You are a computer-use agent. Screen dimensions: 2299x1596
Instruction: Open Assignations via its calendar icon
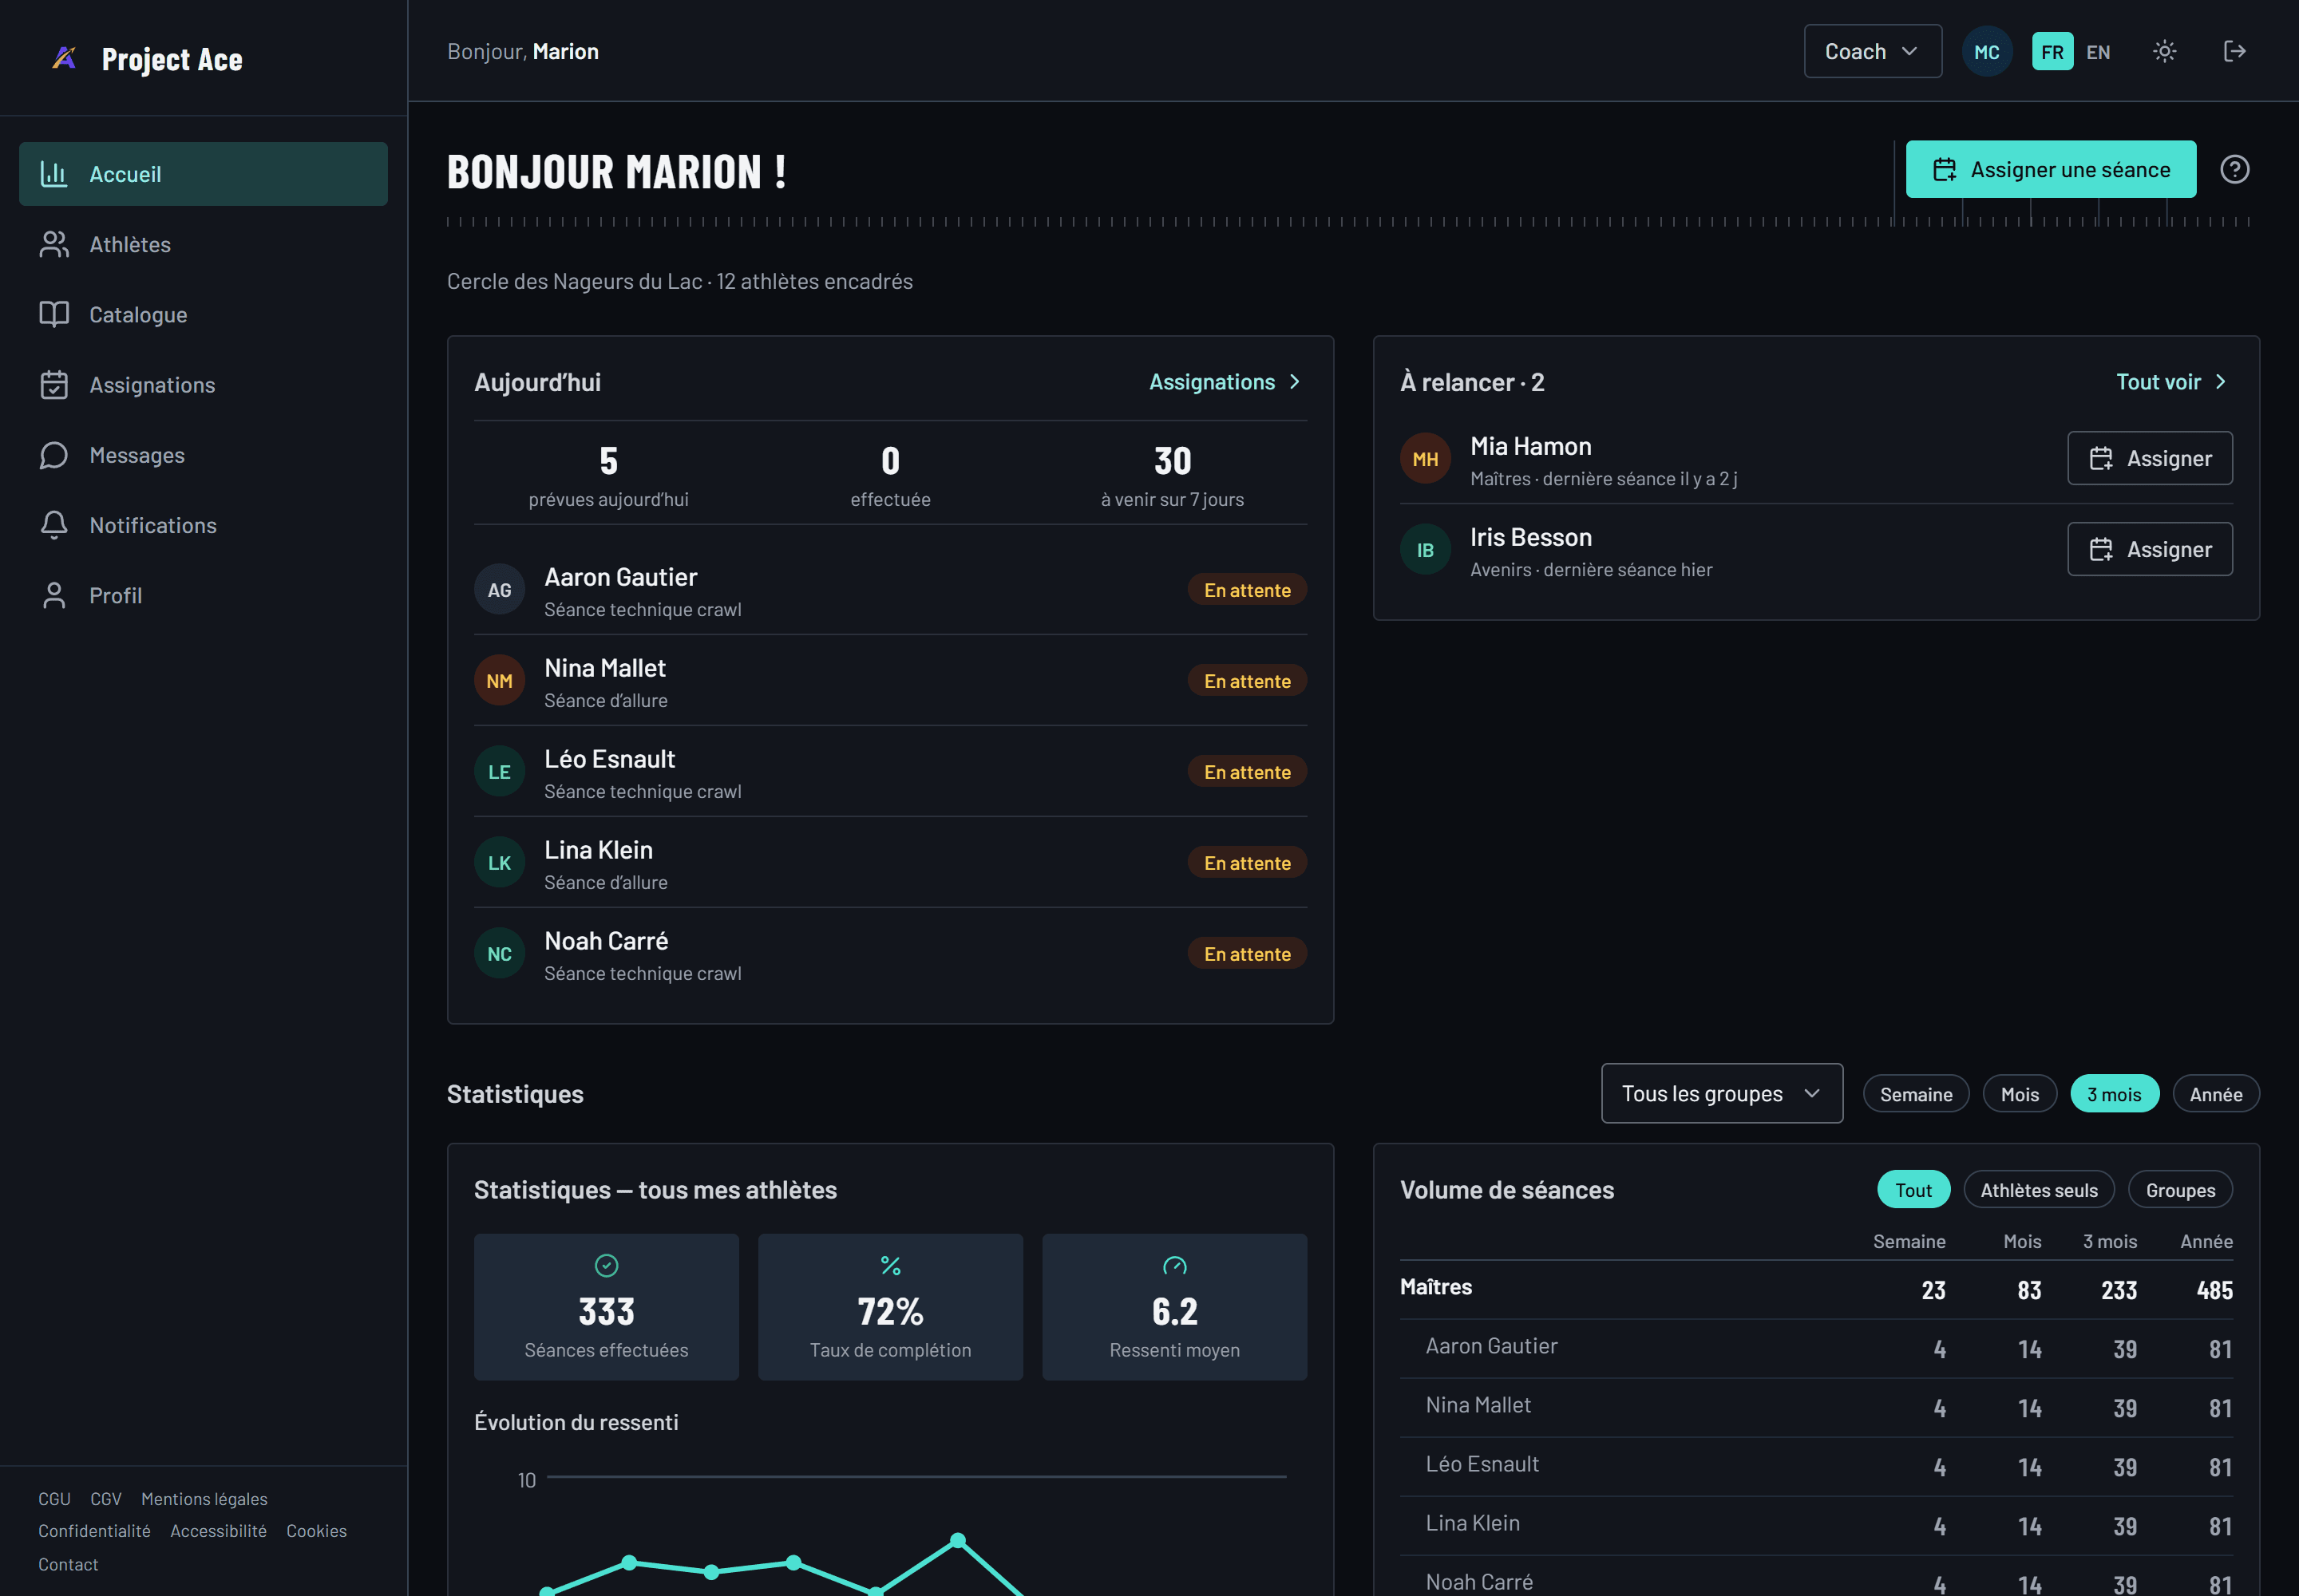point(54,385)
